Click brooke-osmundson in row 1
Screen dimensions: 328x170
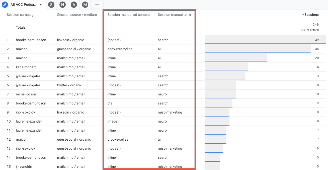tap(31, 40)
